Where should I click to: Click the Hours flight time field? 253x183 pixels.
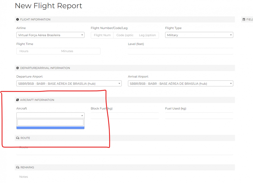coord(37,51)
